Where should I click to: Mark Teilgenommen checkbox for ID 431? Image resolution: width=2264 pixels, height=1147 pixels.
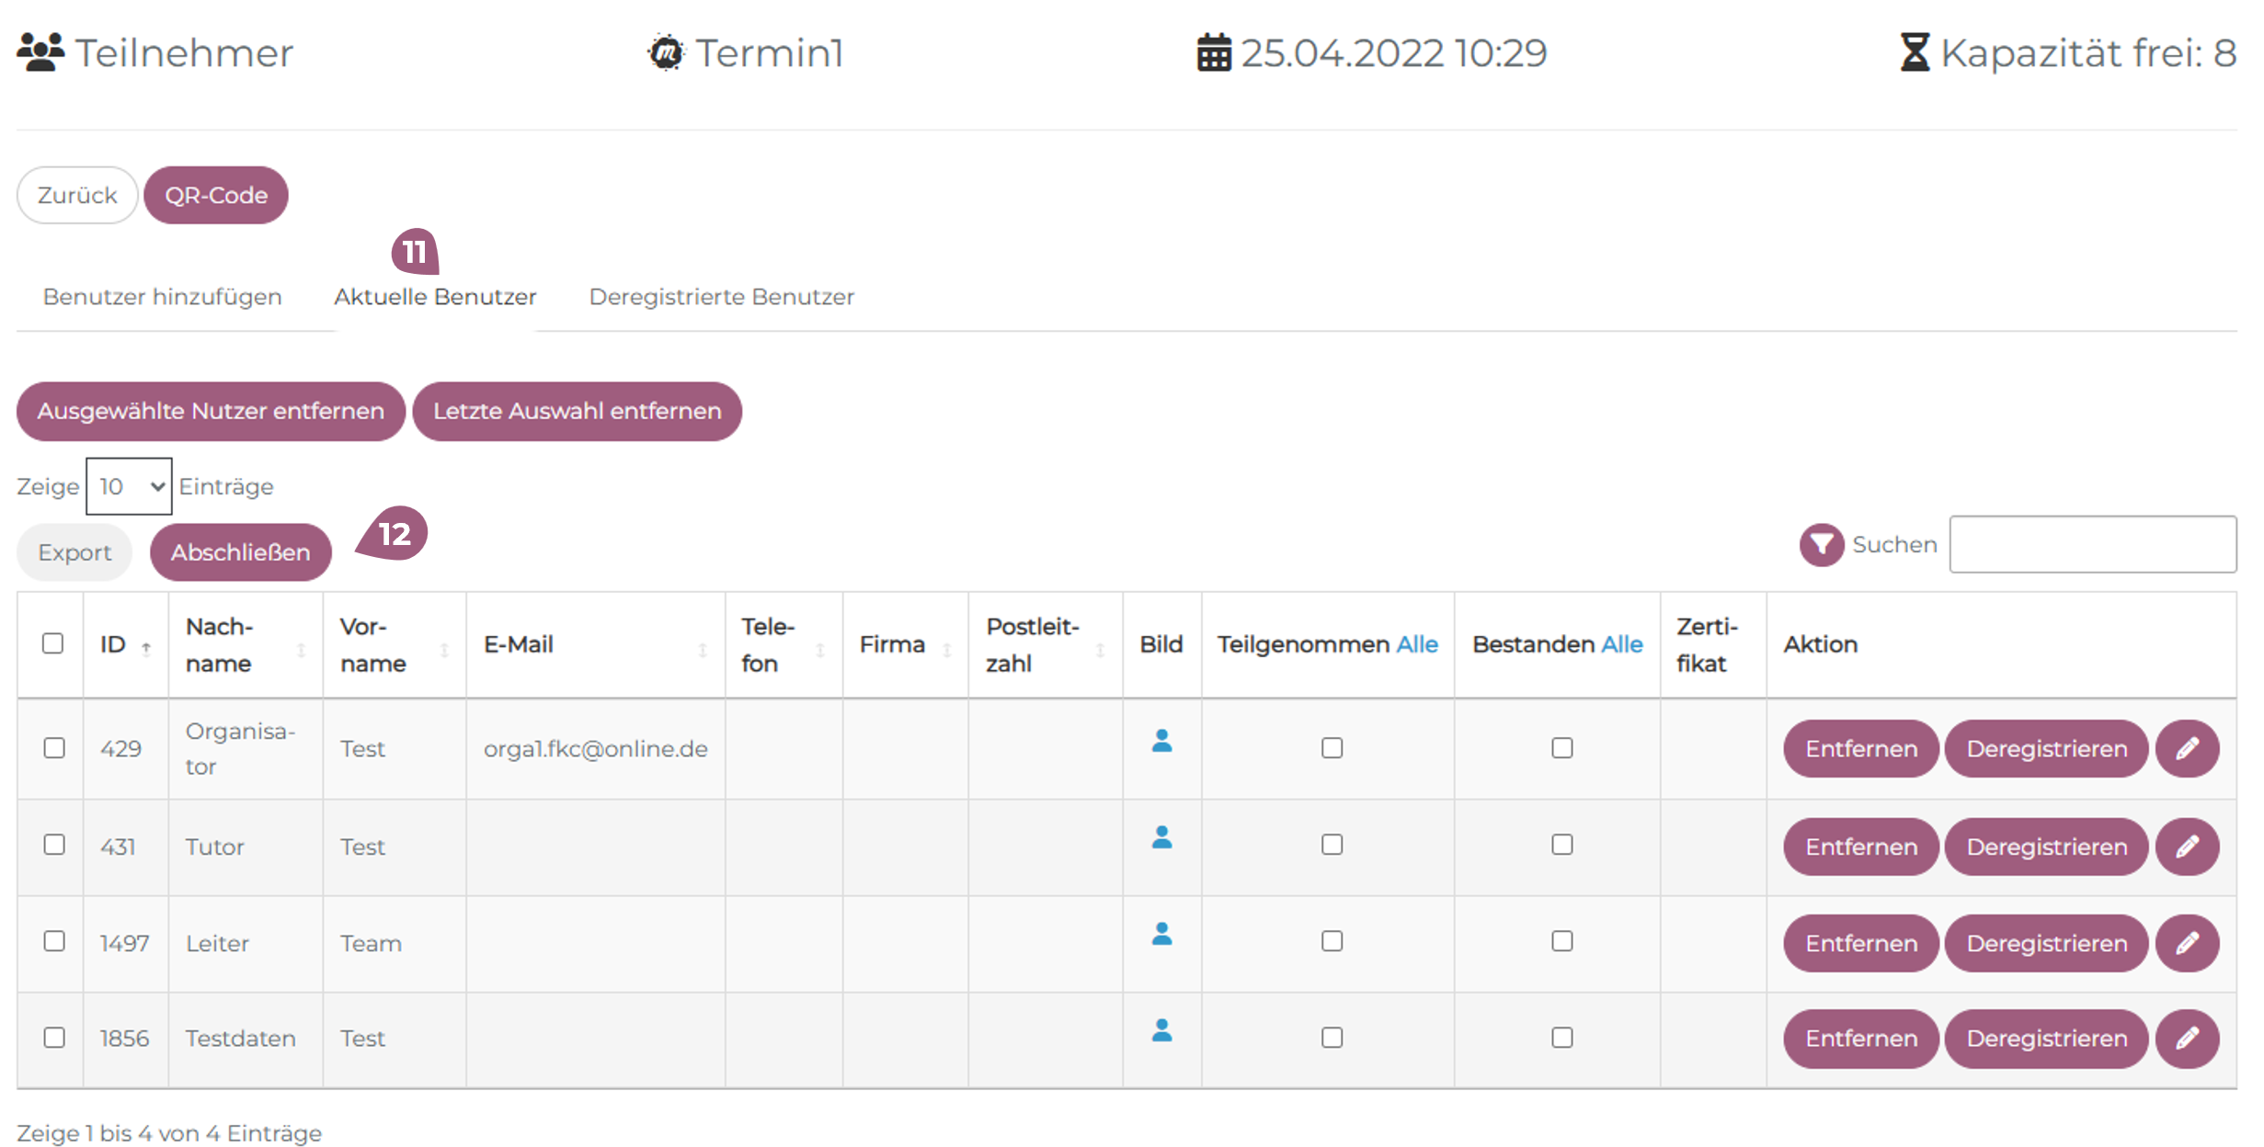pyautogui.click(x=1331, y=845)
